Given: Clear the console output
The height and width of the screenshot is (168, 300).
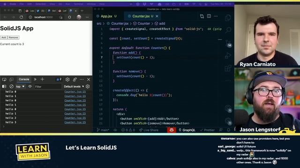Looking at the screenshot, I should click(11, 86).
